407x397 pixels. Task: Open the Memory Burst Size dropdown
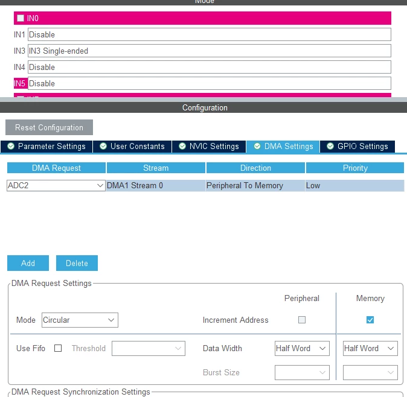[370, 373]
